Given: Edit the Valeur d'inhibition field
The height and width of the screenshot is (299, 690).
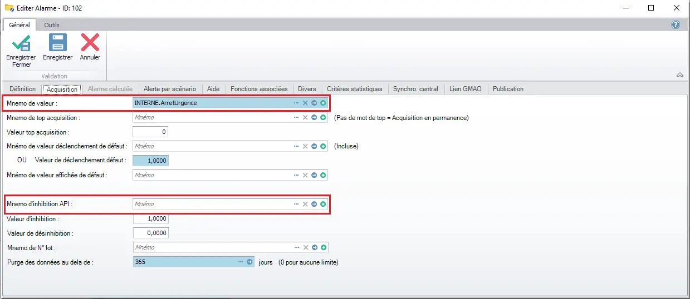Looking at the screenshot, I should (x=151, y=218).
